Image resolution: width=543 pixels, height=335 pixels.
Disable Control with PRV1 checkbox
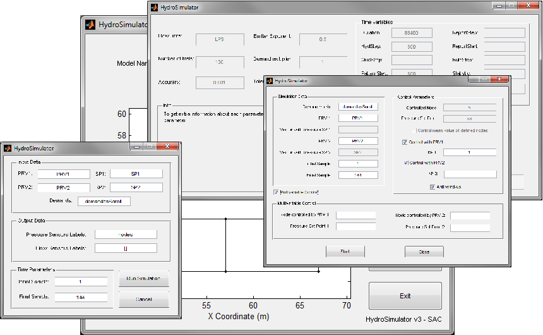[x=405, y=142]
